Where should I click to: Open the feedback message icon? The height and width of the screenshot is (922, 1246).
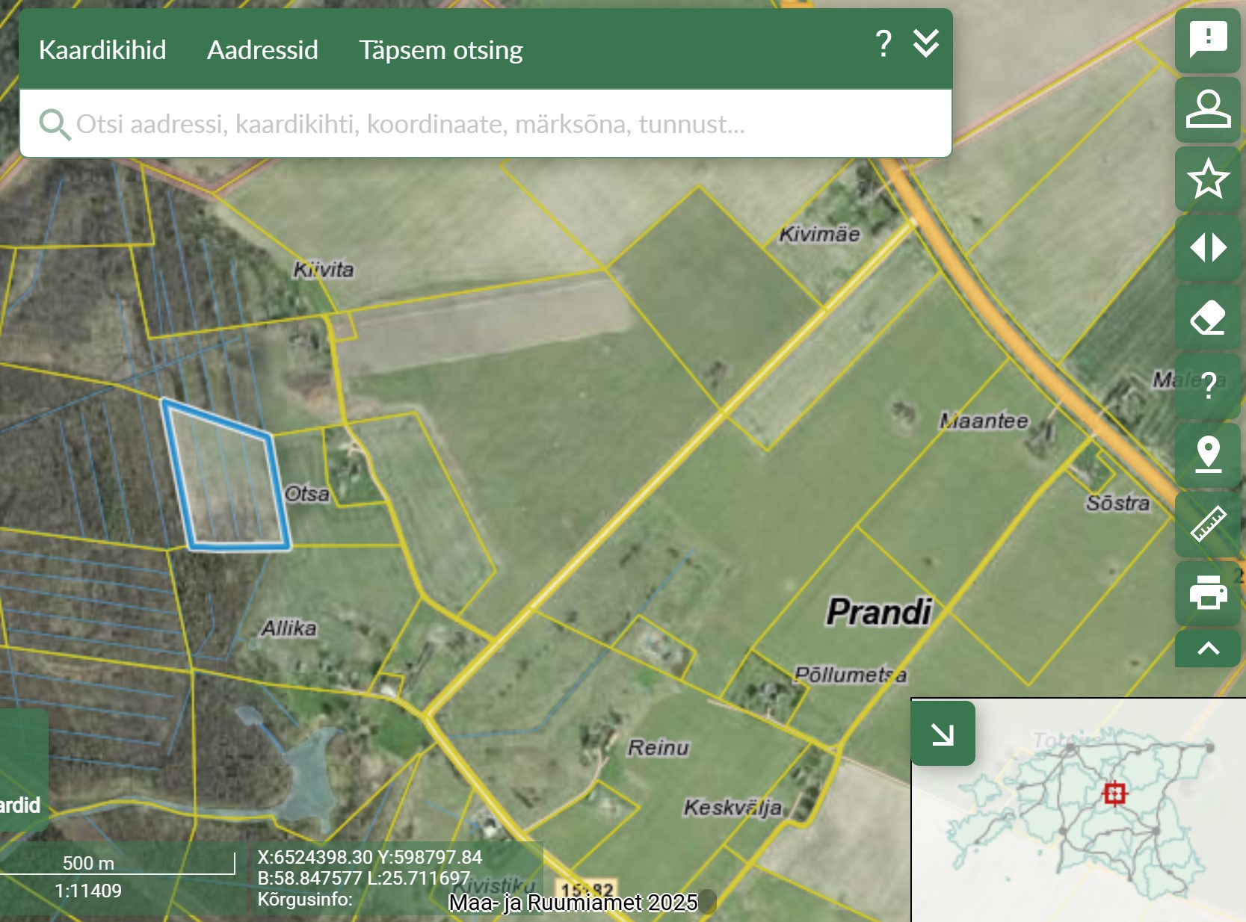coord(1207,39)
